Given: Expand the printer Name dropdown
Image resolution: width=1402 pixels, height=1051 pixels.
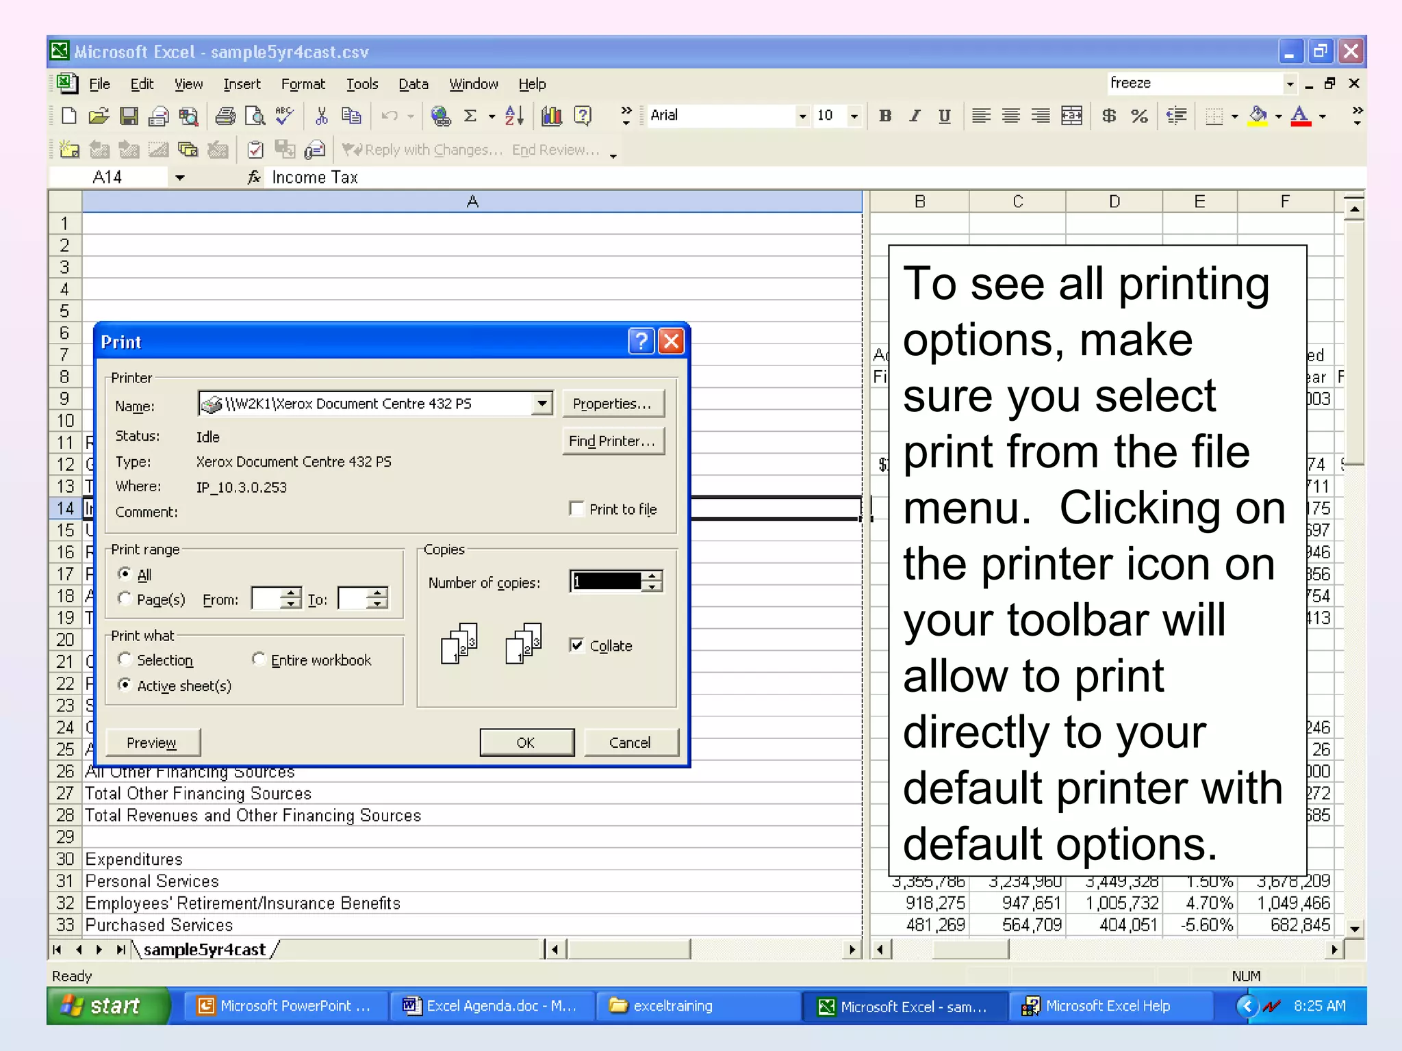Looking at the screenshot, I should (542, 404).
